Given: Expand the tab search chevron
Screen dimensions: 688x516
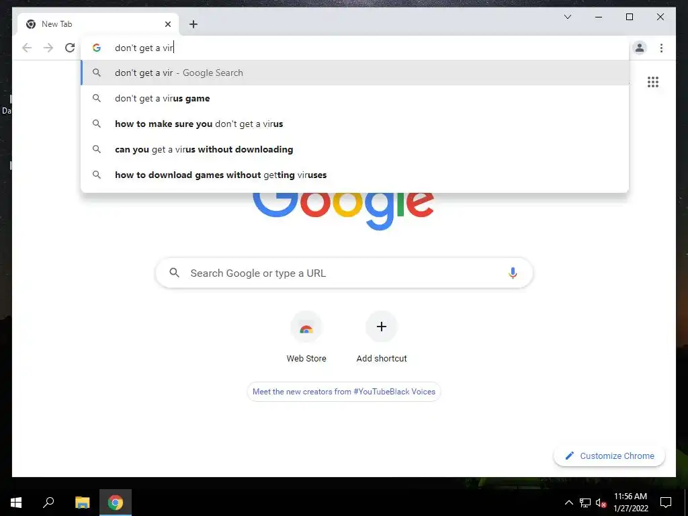Looking at the screenshot, I should pos(567,17).
